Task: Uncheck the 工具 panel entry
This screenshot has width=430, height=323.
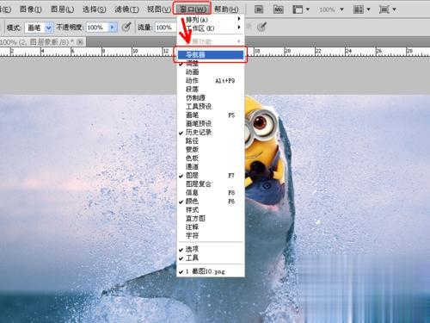Action: 211,258
